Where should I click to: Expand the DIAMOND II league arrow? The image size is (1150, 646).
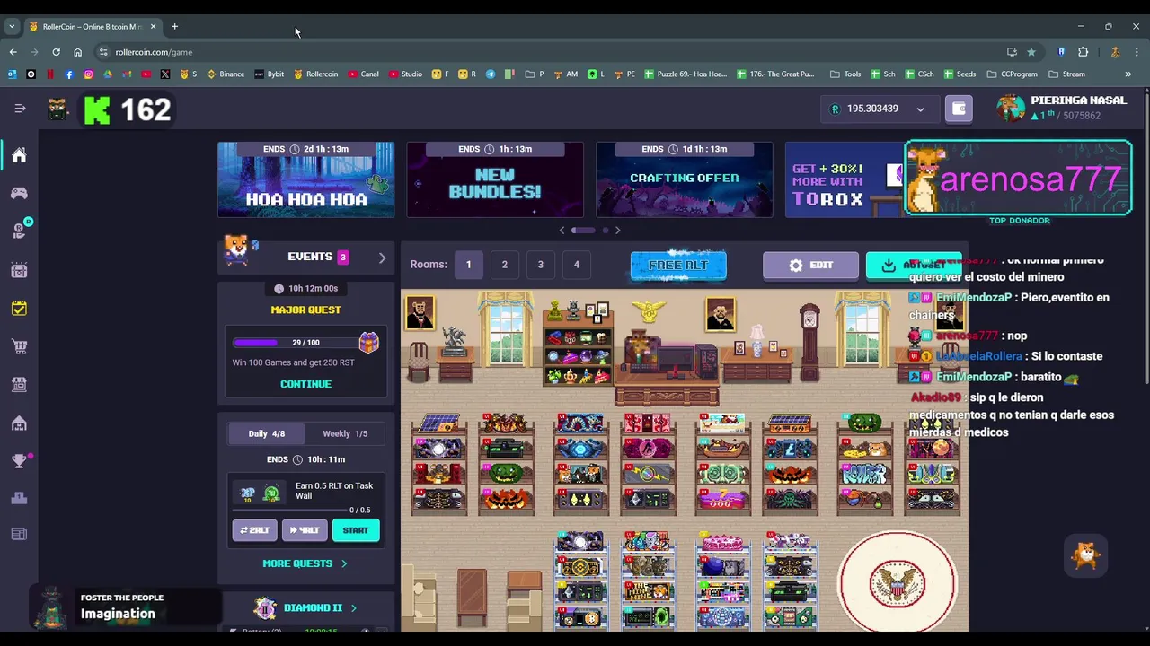point(353,608)
